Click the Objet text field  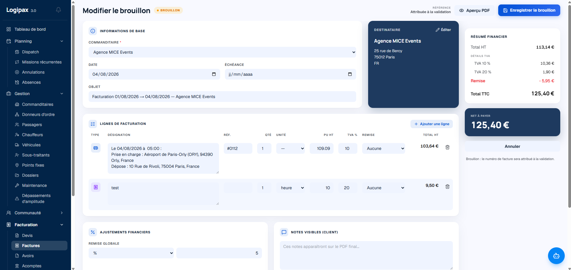[222, 97]
